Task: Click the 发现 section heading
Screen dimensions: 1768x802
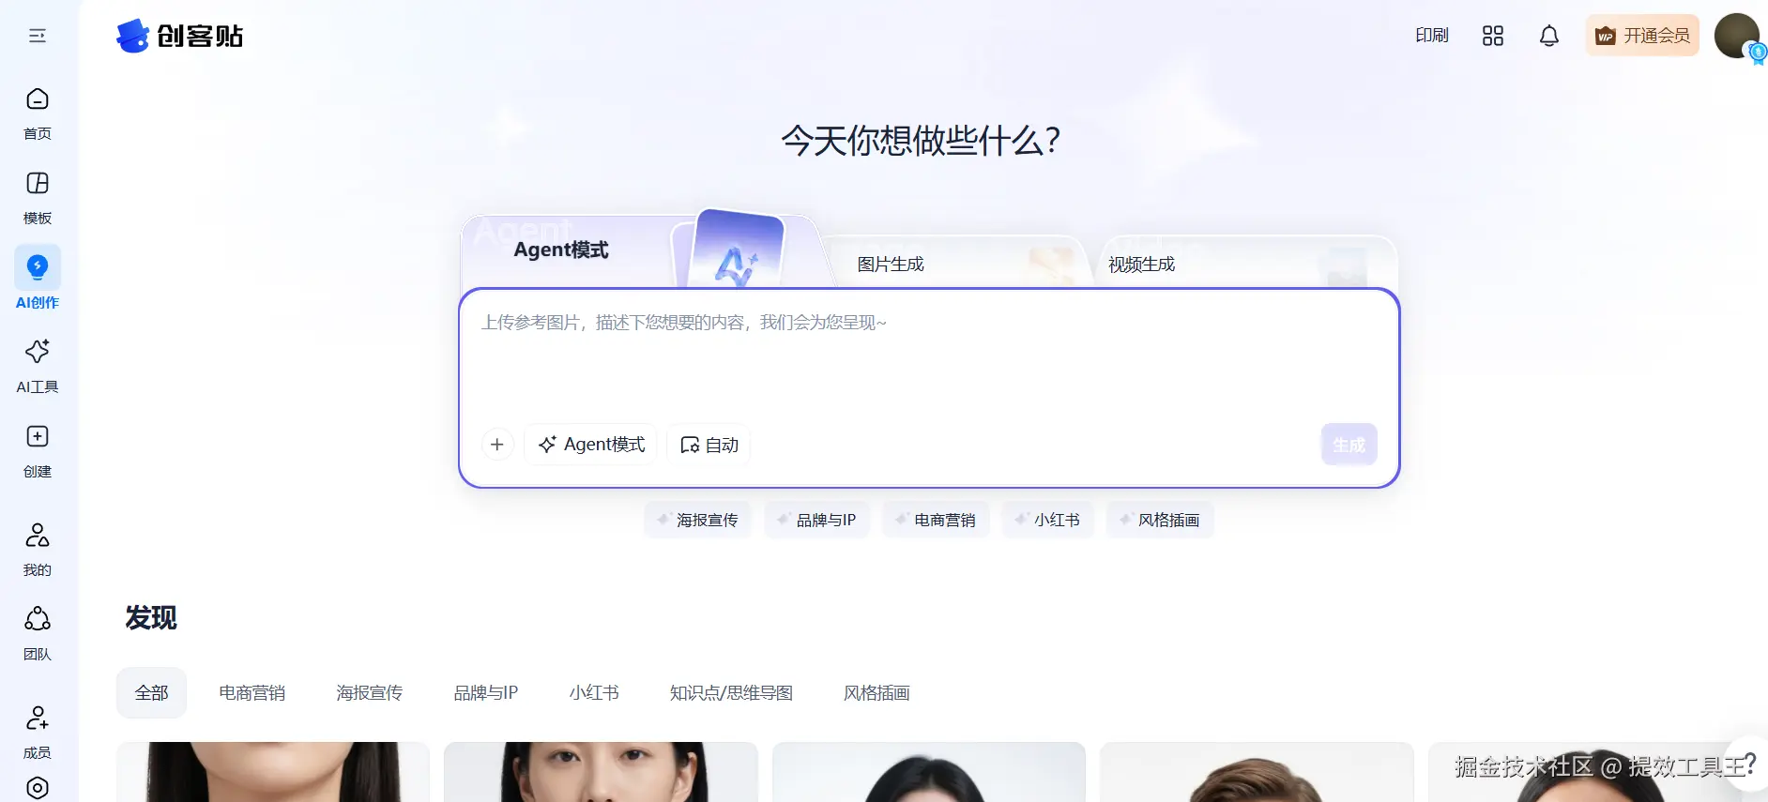Action: 151,617
